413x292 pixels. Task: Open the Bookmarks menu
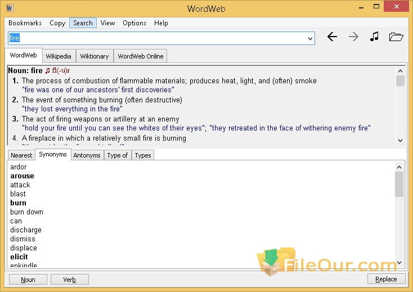(x=25, y=23)
